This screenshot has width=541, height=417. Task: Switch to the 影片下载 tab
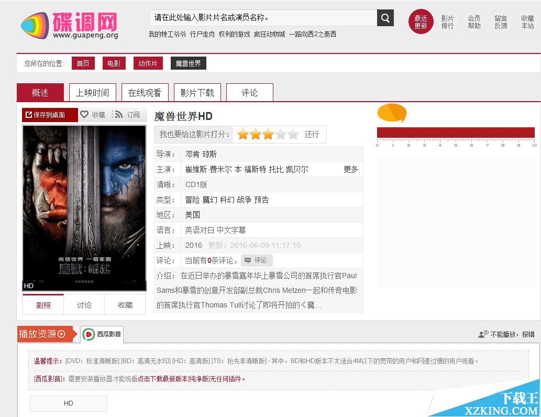(x=197, y=93)
